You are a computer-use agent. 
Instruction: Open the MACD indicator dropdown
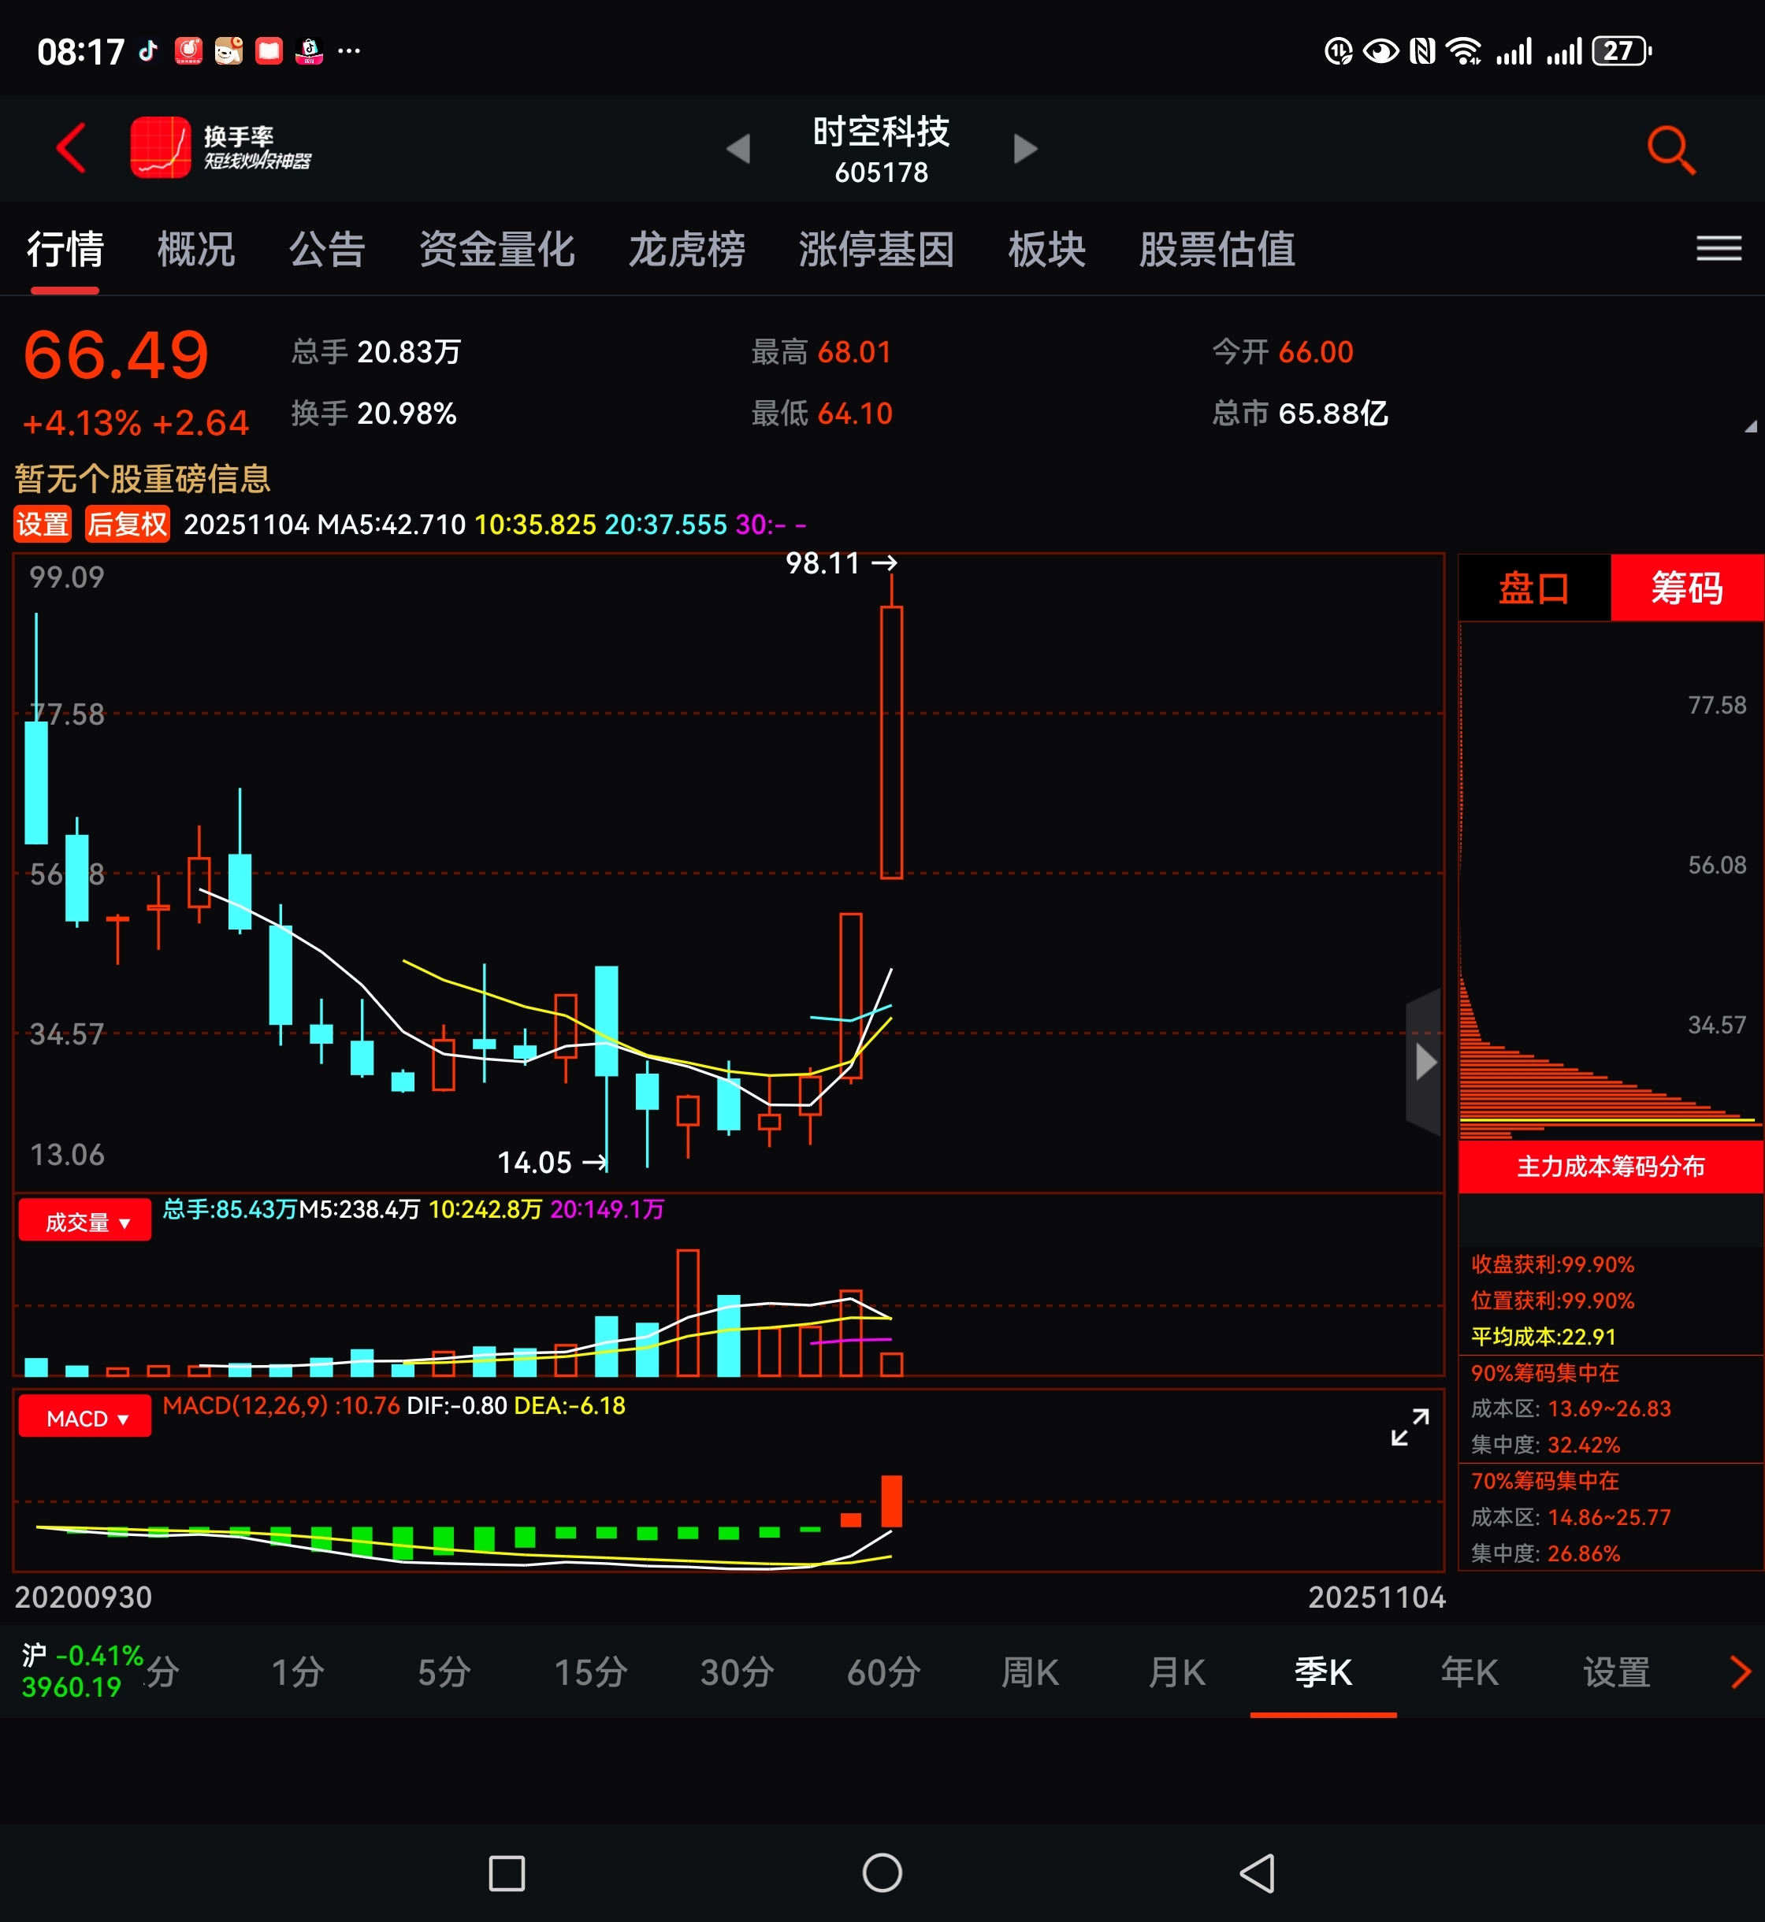click(x=85, y=1418)
